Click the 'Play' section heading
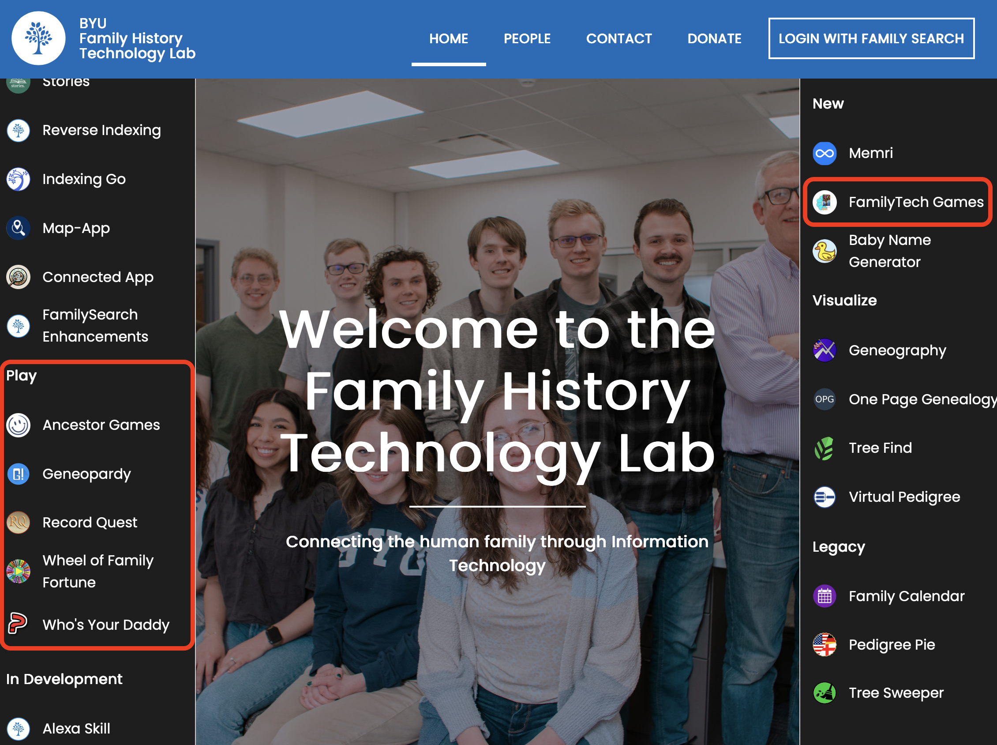The width and height of the screenshot is (997, 745). (x=21, y=376)
